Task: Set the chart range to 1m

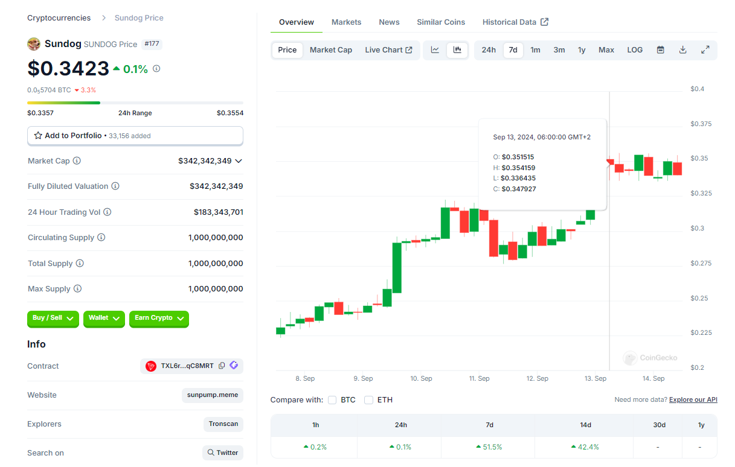Action: 535,50
